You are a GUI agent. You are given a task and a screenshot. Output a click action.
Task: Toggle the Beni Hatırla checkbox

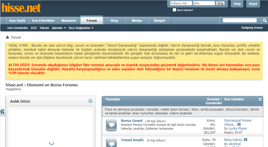pos(174,10)
